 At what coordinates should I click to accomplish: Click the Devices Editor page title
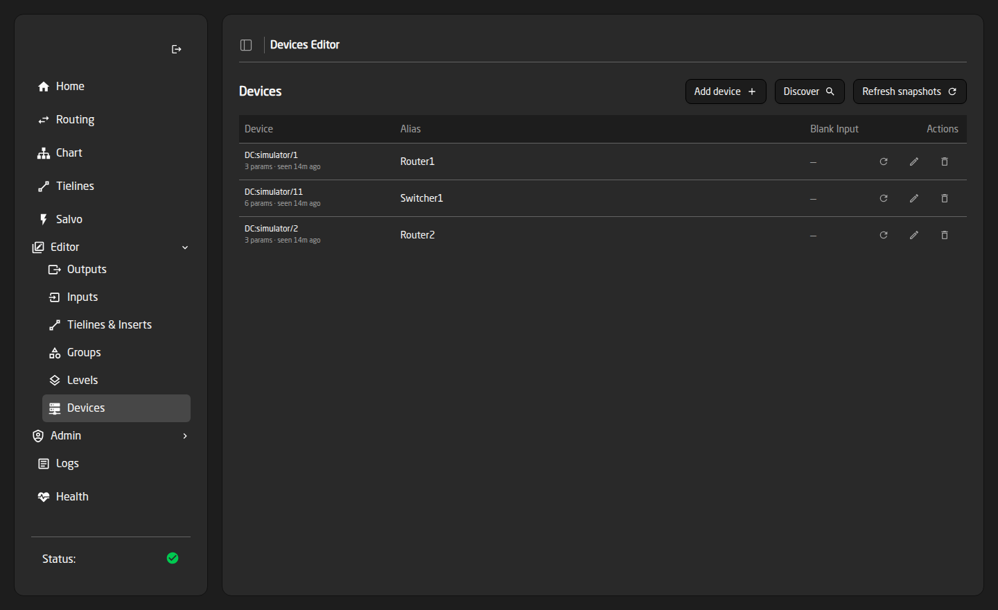coord(305,45)
